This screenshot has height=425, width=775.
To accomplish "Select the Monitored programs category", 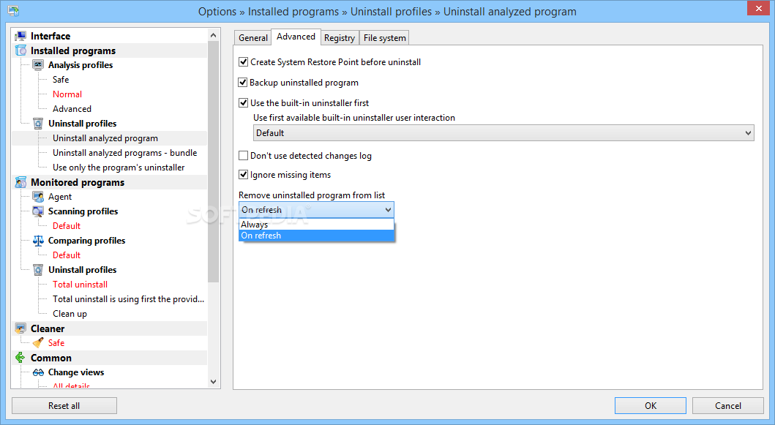I will click(x=78, y=182).
